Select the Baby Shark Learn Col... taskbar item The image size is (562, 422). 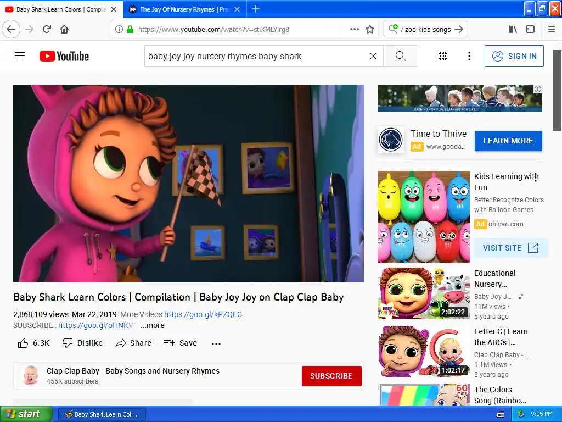point(102,414)
